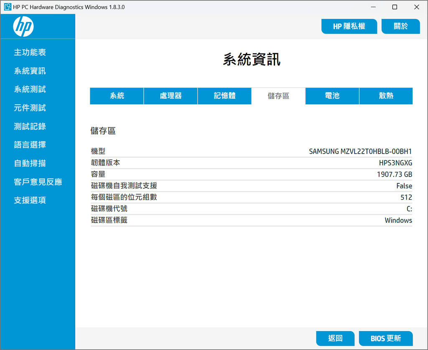Switch to the 系統 tab
This screenshot has height=350, width=428.
tap(117, 96)
